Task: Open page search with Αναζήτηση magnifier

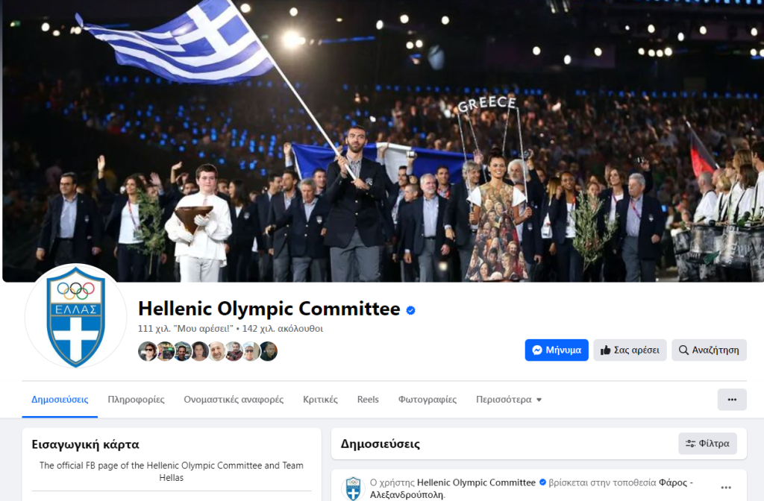Action: (x=709, y=350)
